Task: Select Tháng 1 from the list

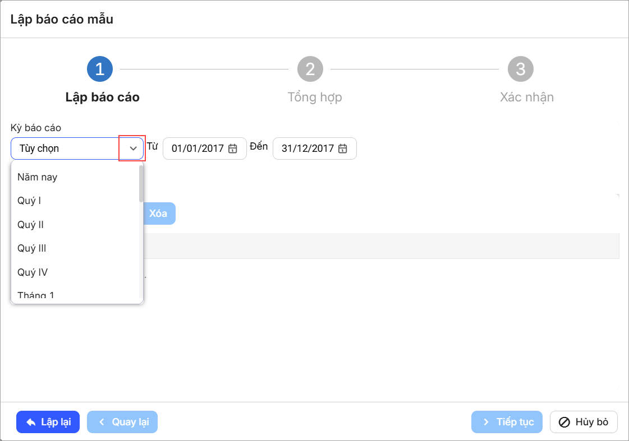Action: [x=36, y=295]
